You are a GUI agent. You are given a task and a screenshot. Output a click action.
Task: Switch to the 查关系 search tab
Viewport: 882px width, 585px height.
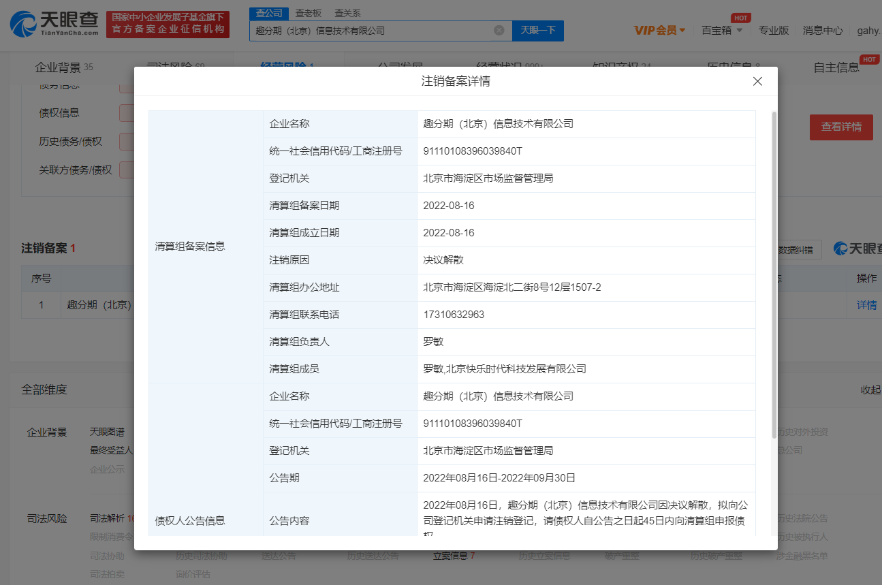pos(347,13)
